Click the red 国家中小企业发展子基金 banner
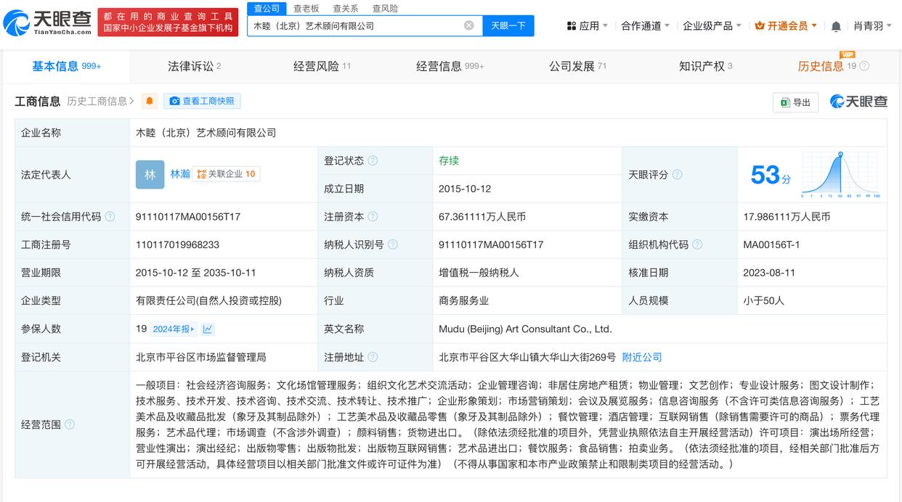Viewport: 902px width, 502px height. point(168,22)
